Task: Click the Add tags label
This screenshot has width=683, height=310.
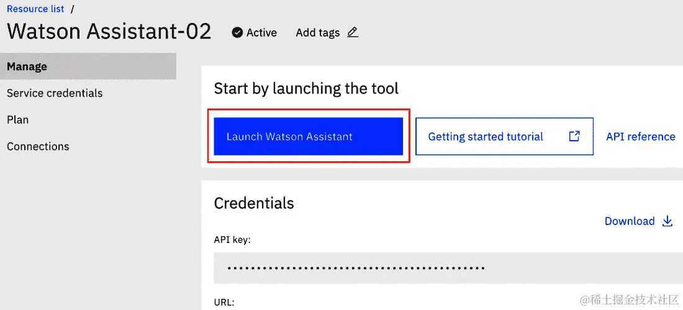Action: [317, 33]
